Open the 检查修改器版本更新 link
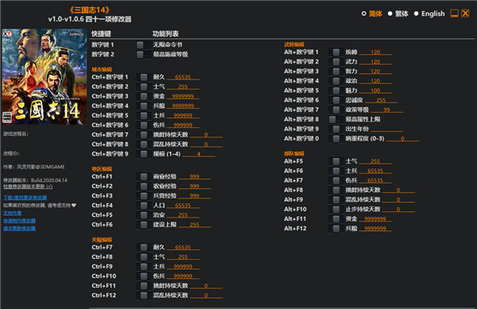Image resolution: width=477 pixels, height=309 pixels. click(x=28, y=186)
